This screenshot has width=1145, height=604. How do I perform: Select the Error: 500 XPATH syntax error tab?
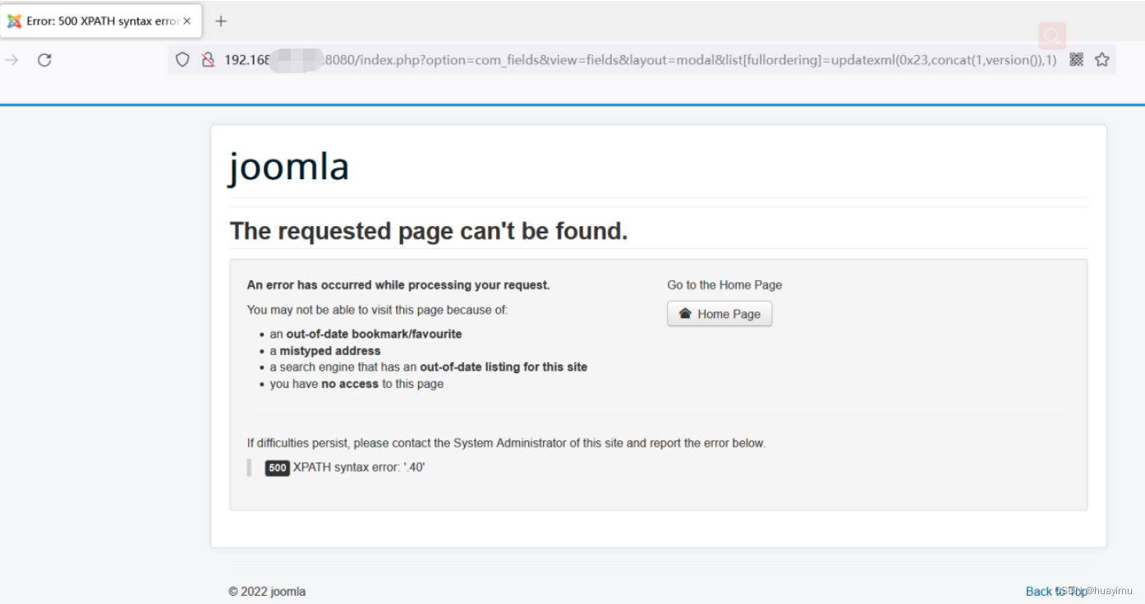[x=99, y=21]
